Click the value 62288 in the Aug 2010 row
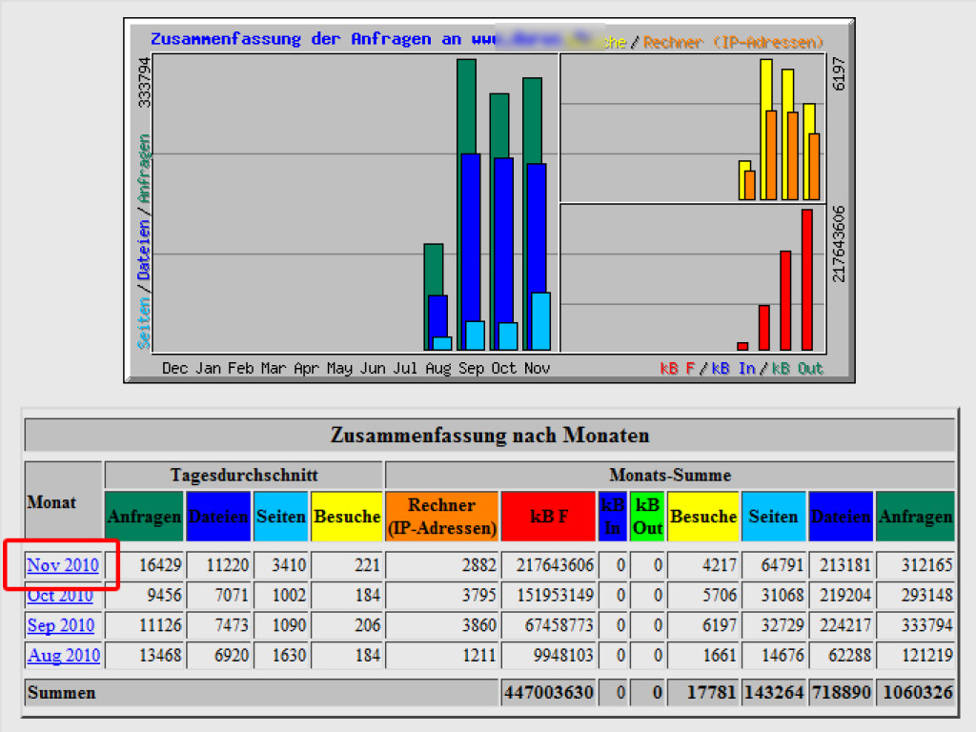Viewport: 976px width, 732px height. [849, 656]
